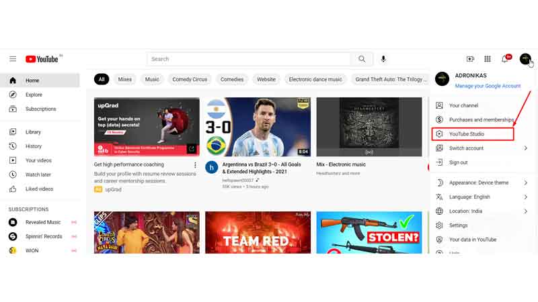Open Explore in sidebar
Screen dimensions: 538x302
pyautogui.click(x=40, y=95)
